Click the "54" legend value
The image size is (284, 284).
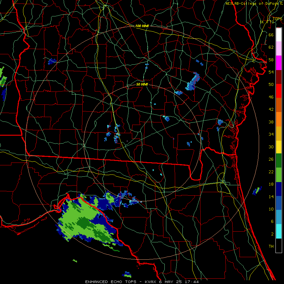(271, 72)
